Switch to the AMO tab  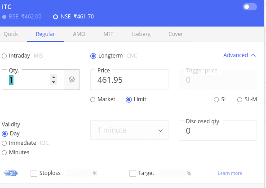pos(79,34)
